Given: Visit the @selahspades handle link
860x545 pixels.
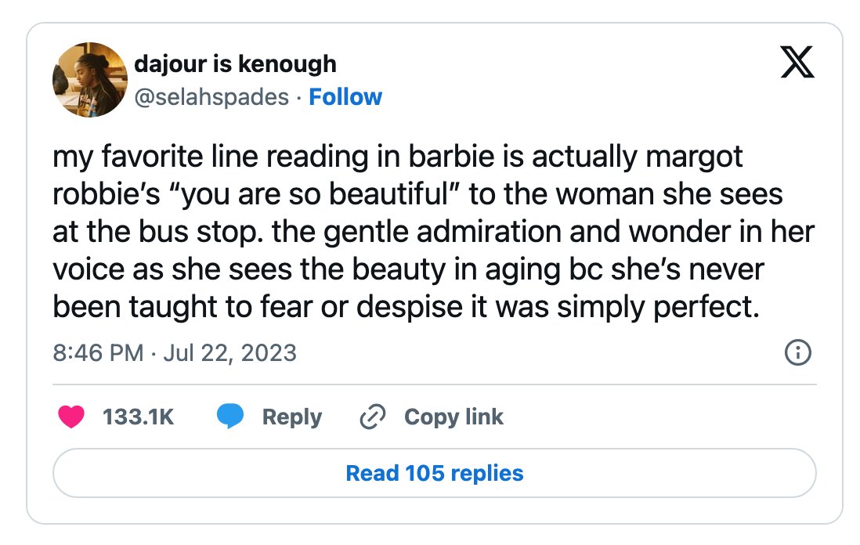Looking at the screenshot, I should (211, 97).
